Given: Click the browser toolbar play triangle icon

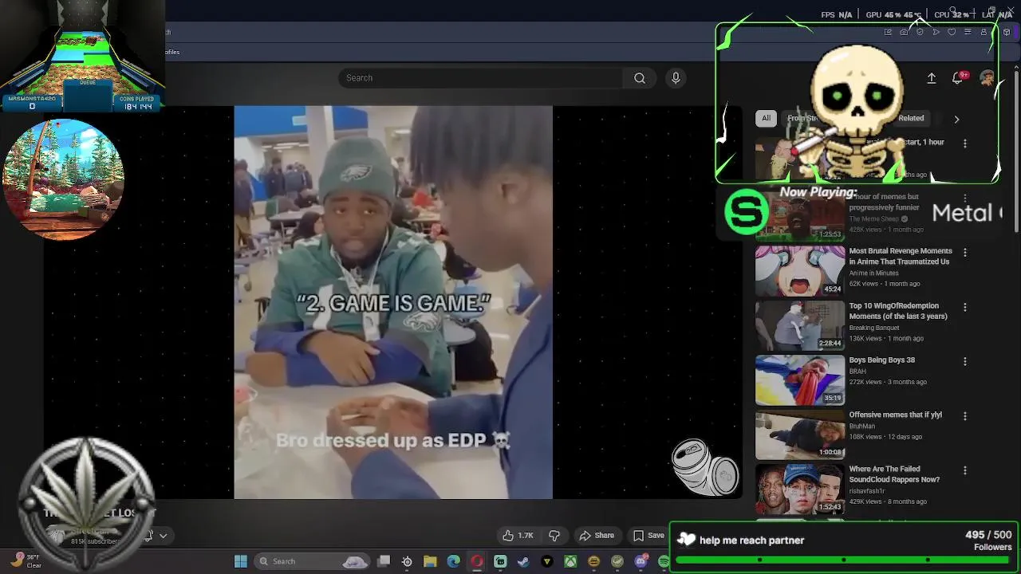Looking at the screenshot, I should (x=936, y=32).
